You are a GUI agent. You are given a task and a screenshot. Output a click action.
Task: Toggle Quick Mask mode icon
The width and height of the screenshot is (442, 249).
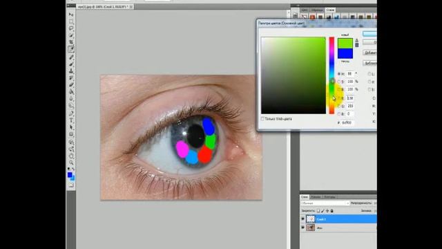(71, 185)
